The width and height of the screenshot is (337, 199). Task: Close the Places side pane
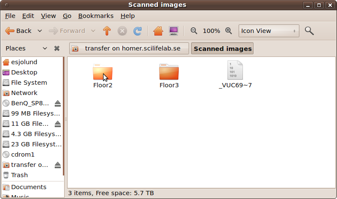coord(57,48)
